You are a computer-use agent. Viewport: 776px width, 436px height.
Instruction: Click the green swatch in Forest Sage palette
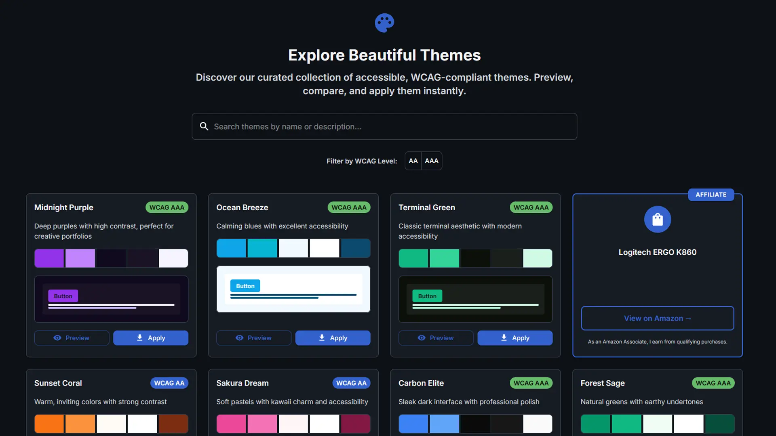595,423
